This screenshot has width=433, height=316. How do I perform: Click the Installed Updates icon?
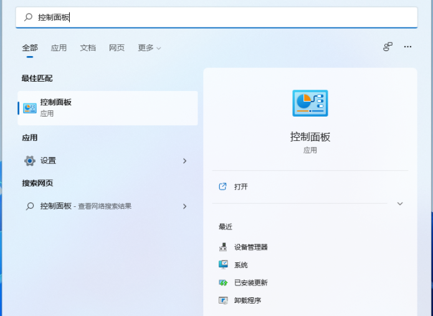click(x=223, y=283)
